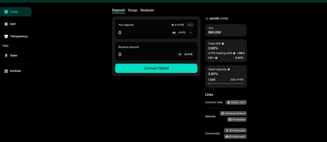Open the X @TreehouseFi community link
Viewport: 327px width, 142px height.
[x=235, y=130]
